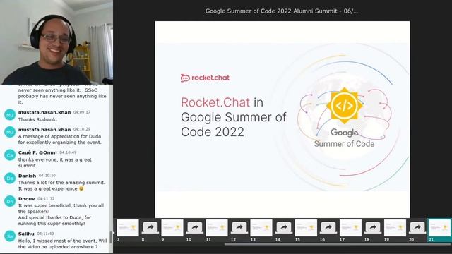Select slide thumbnail 11 in the filmstrip
This screenshot has height=254, width=452.
click(x=217, y=228)
